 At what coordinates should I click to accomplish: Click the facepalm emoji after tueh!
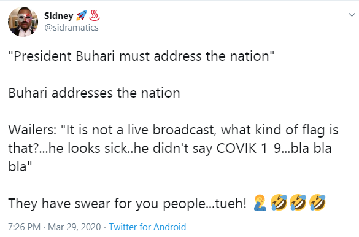pyautogui.click(x=260, y=203)
